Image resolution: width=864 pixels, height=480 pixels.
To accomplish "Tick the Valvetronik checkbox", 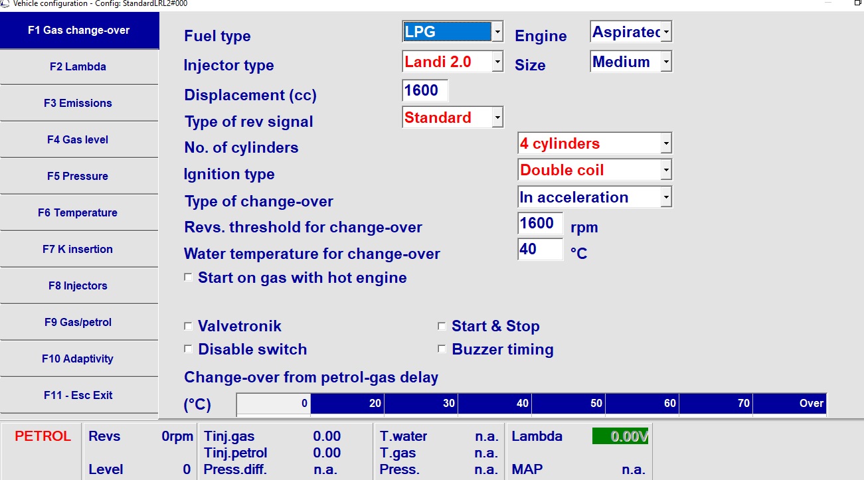I will [x=188, y=326].
